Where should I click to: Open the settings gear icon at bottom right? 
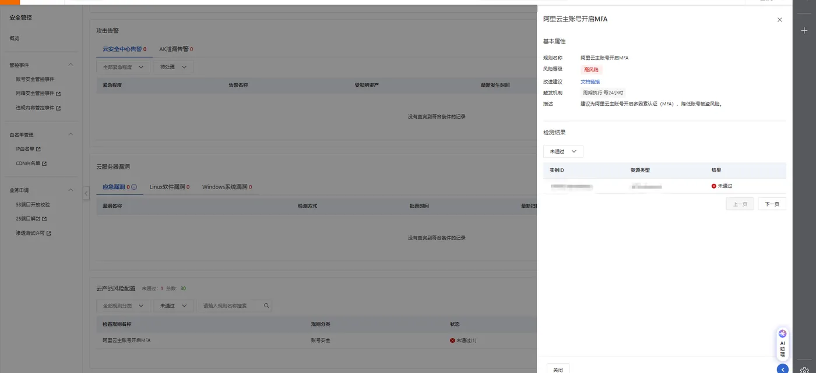point(804,370)
